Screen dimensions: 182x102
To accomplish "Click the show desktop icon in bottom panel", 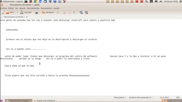I will click(x=1, y=101).
